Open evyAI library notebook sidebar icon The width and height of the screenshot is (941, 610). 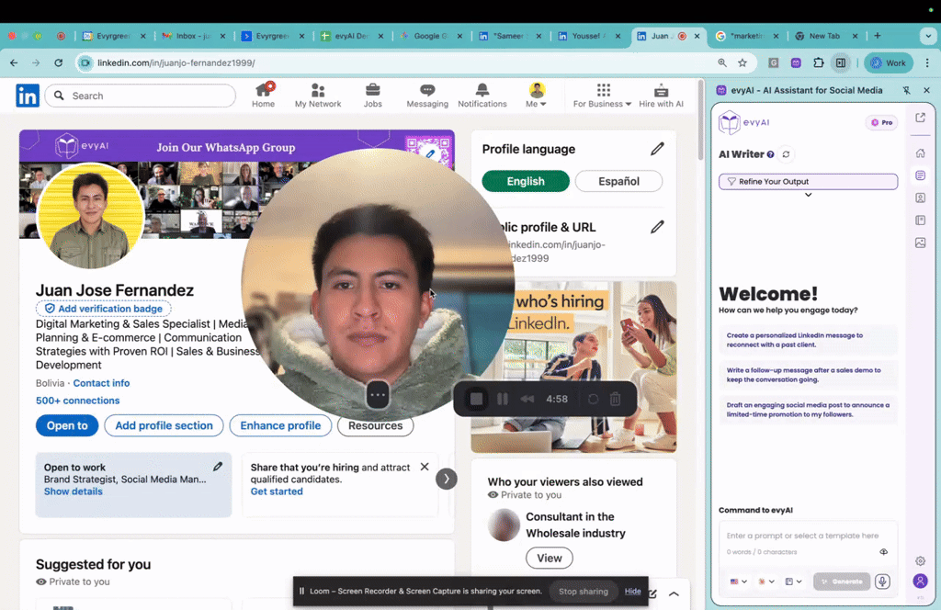(920, 220)
